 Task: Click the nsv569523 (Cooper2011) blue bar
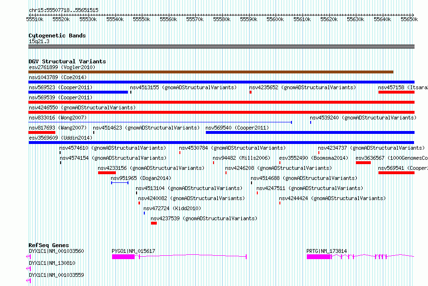[x=78, y=92]
